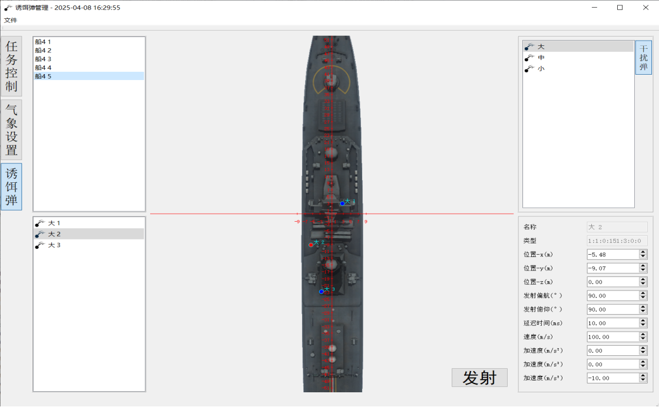Viewport: 659px width, 407px height.
Task: Click the 延迟时间(ms) input field
Action: tap(612, 323)
